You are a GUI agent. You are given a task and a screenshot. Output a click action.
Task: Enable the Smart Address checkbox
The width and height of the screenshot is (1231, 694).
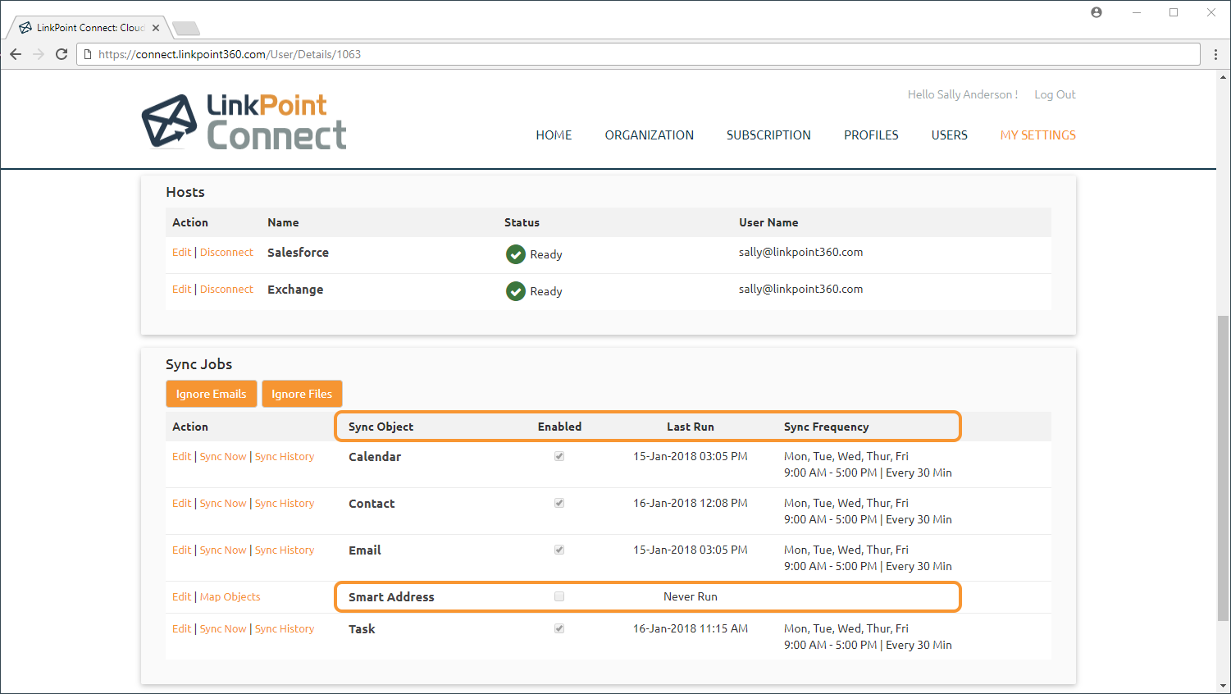click(x=559, y=596)
